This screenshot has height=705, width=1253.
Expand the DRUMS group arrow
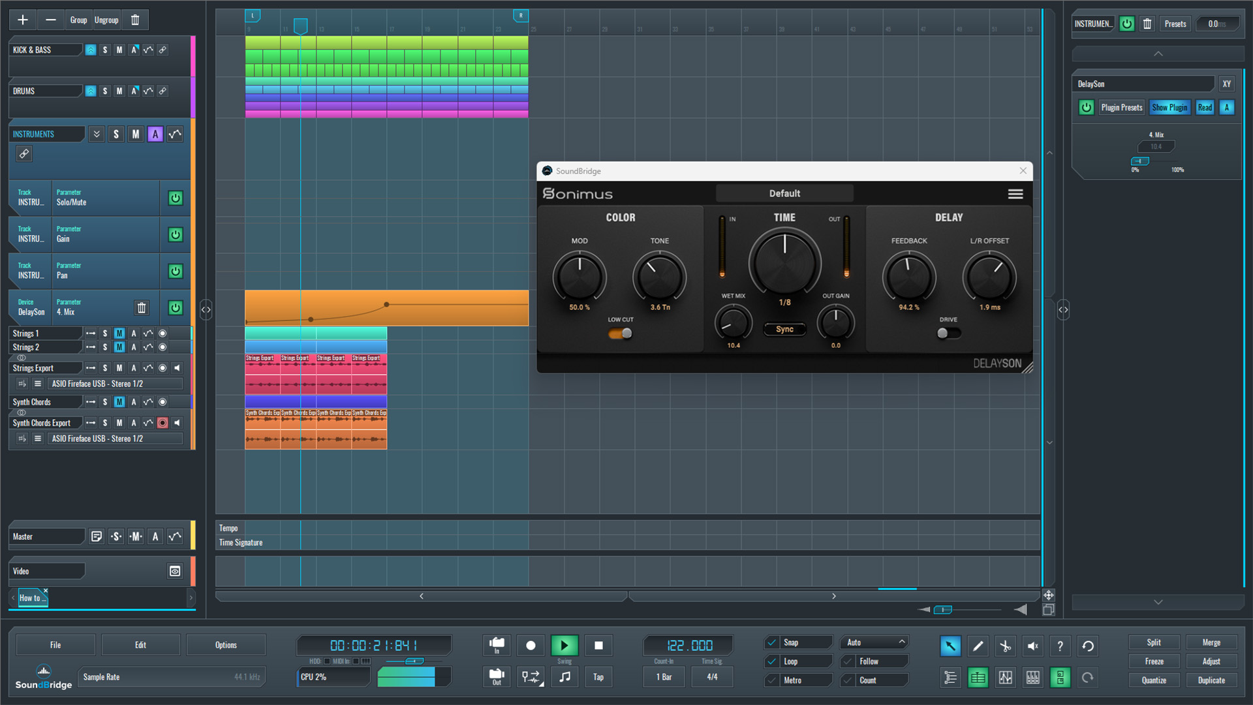click(x=91, y=91)
